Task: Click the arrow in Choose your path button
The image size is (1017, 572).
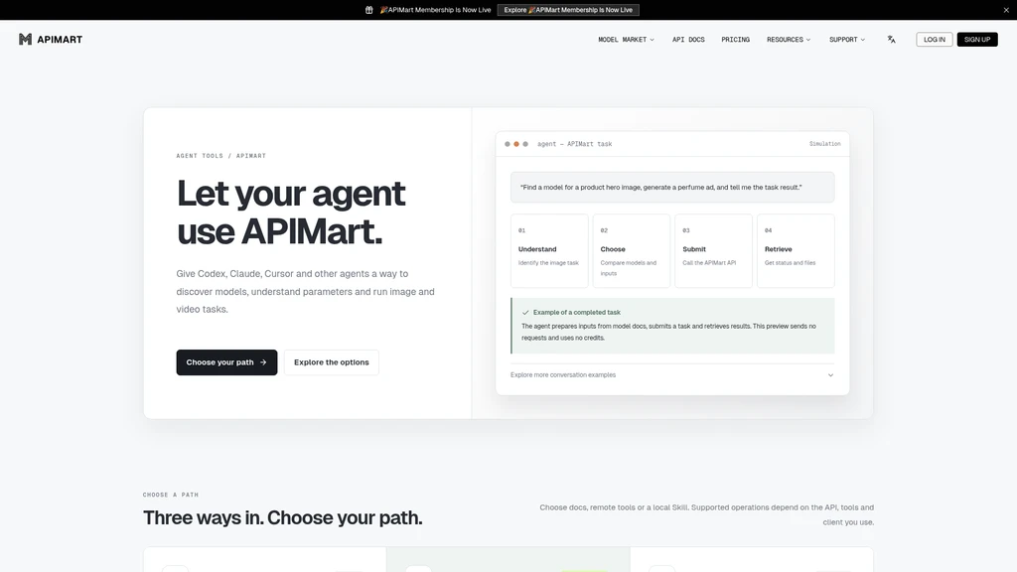Action: tap(263, 362)
